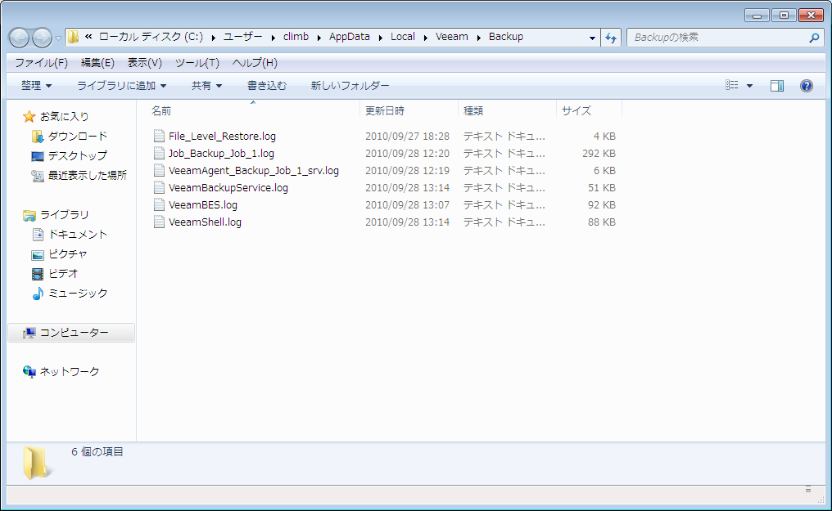Image resolution: width=832 pixels, height=511 pixels.
Task: Click the 書き込む button
Action: coord(266,85)
